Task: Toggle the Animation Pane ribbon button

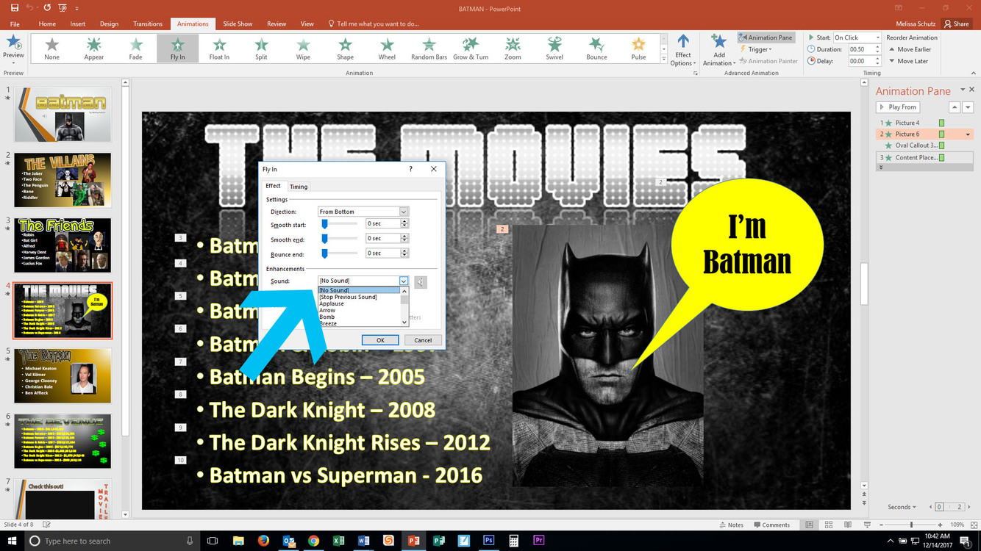Action: click(x=766, y=37)
